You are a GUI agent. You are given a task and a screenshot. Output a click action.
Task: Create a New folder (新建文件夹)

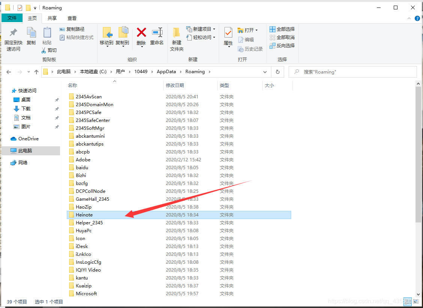177,39
